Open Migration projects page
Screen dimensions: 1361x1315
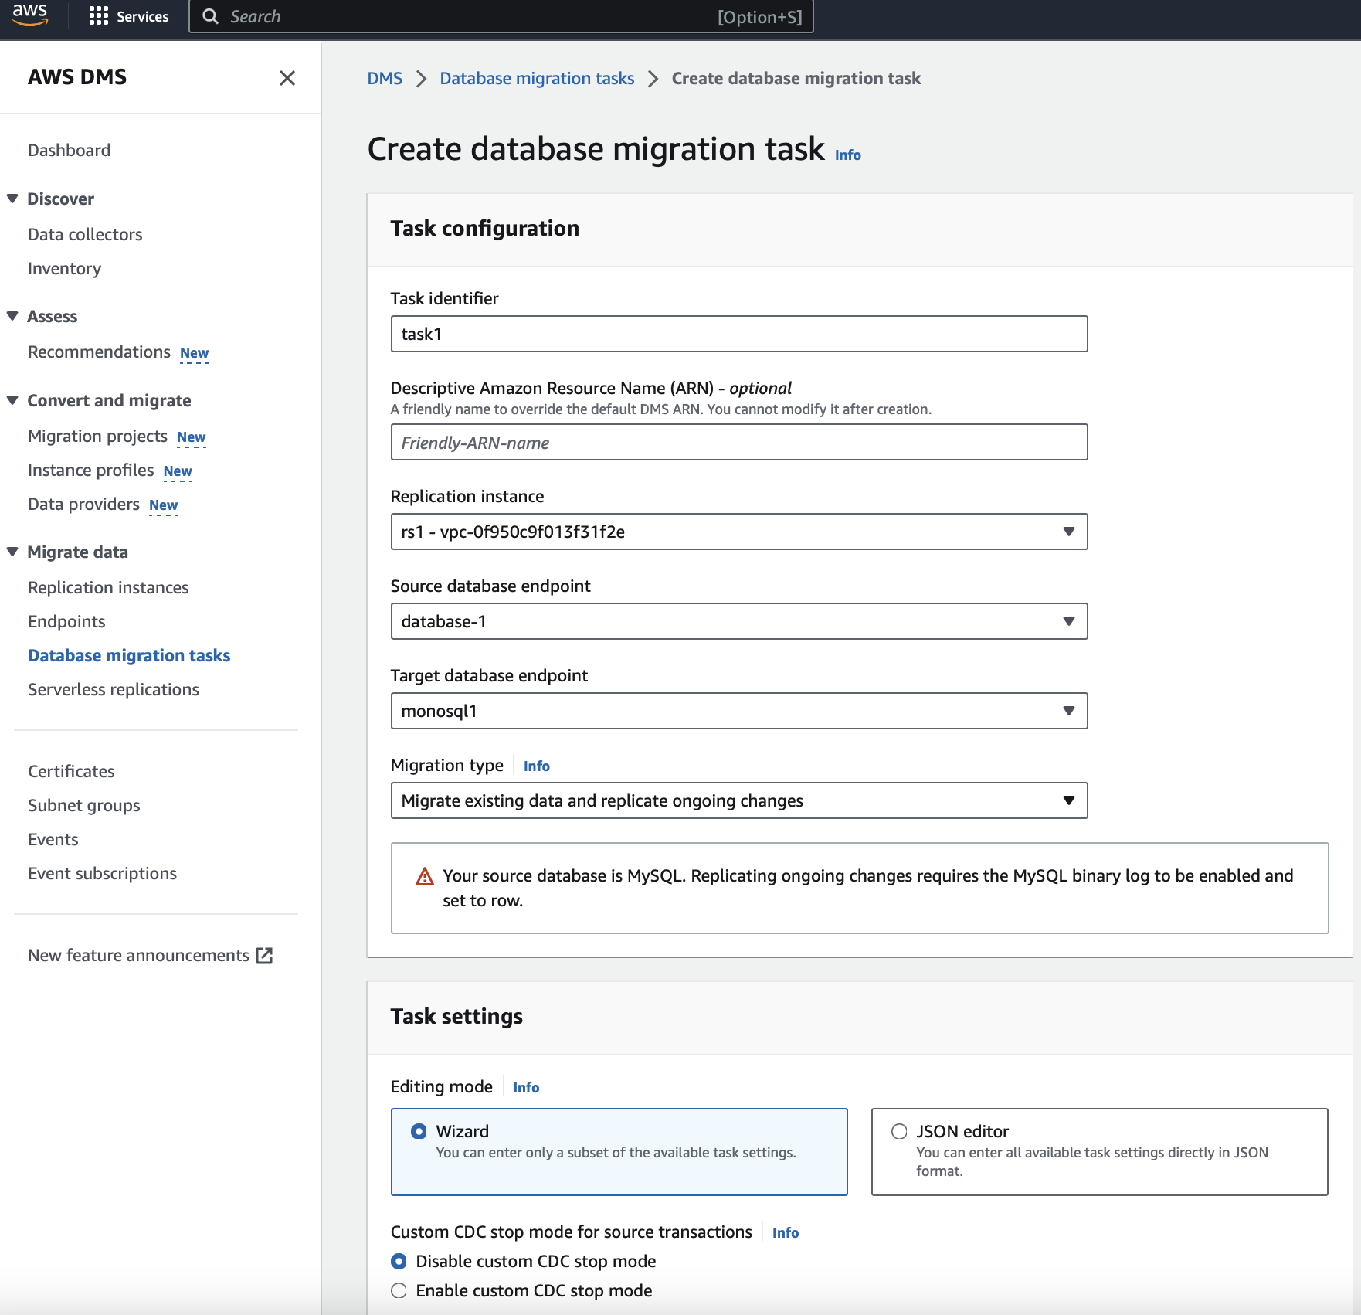97,436
